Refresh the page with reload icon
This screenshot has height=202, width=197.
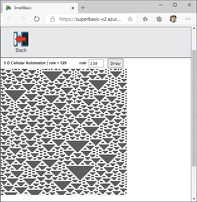(x=37, y=19)
